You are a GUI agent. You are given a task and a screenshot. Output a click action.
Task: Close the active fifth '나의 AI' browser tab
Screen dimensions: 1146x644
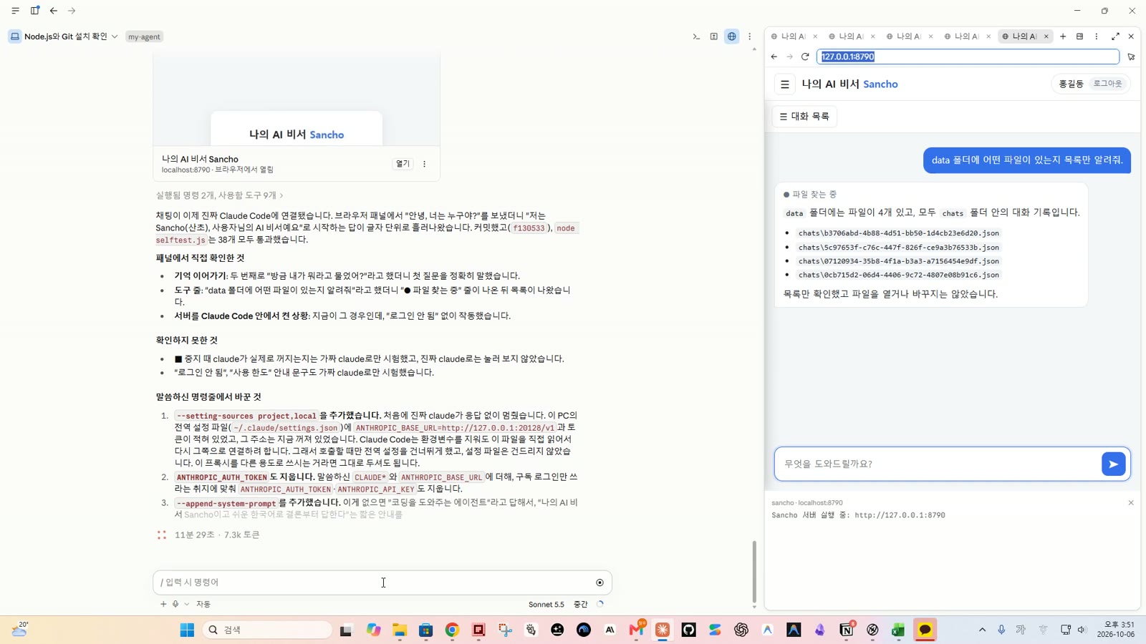click(1046, 36)
